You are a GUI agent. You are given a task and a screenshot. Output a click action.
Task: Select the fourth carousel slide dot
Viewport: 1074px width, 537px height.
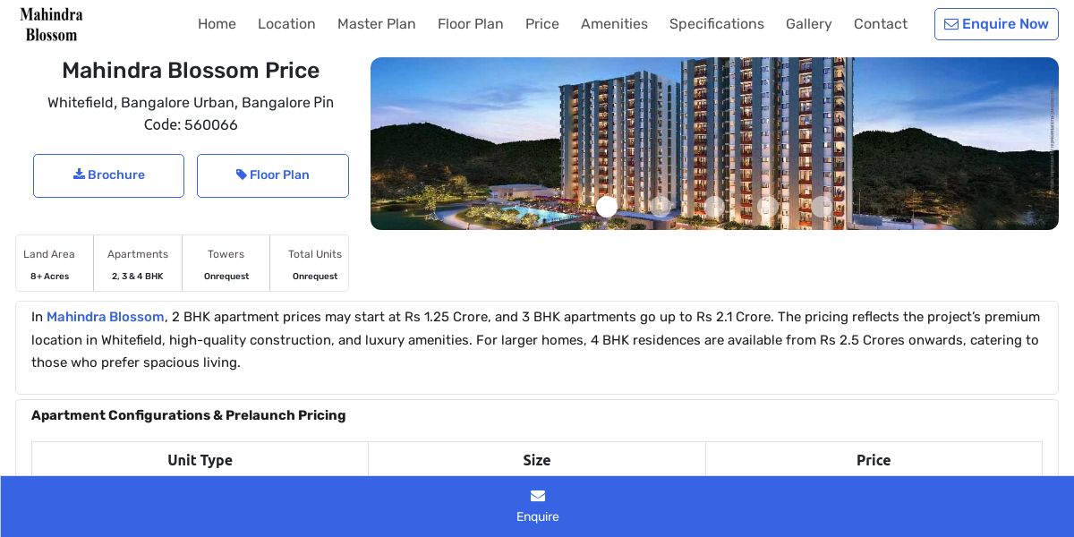tap(768, 207)
